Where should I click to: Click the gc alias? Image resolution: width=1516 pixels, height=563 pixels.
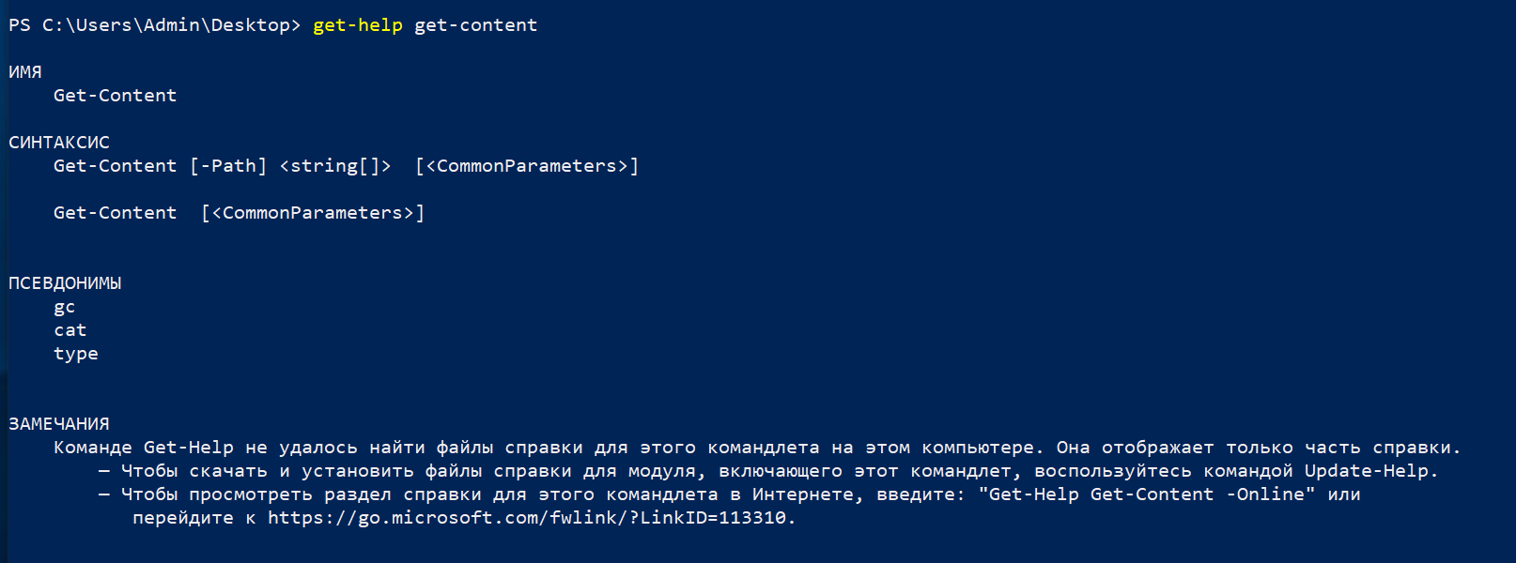(64, 307)
